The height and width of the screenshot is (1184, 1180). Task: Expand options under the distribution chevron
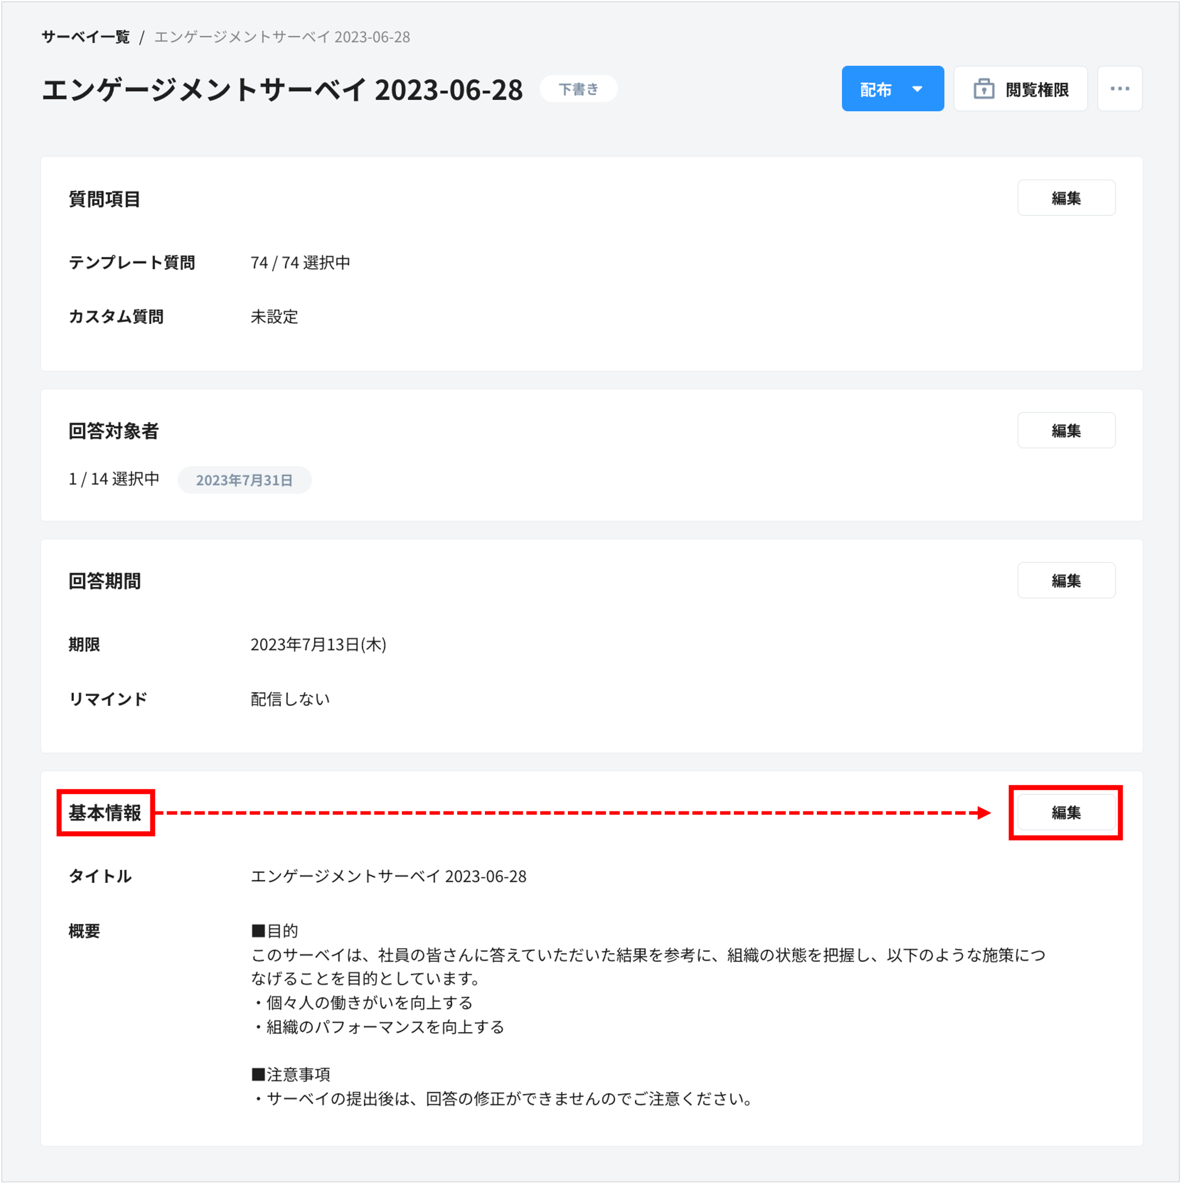point(917,88)
